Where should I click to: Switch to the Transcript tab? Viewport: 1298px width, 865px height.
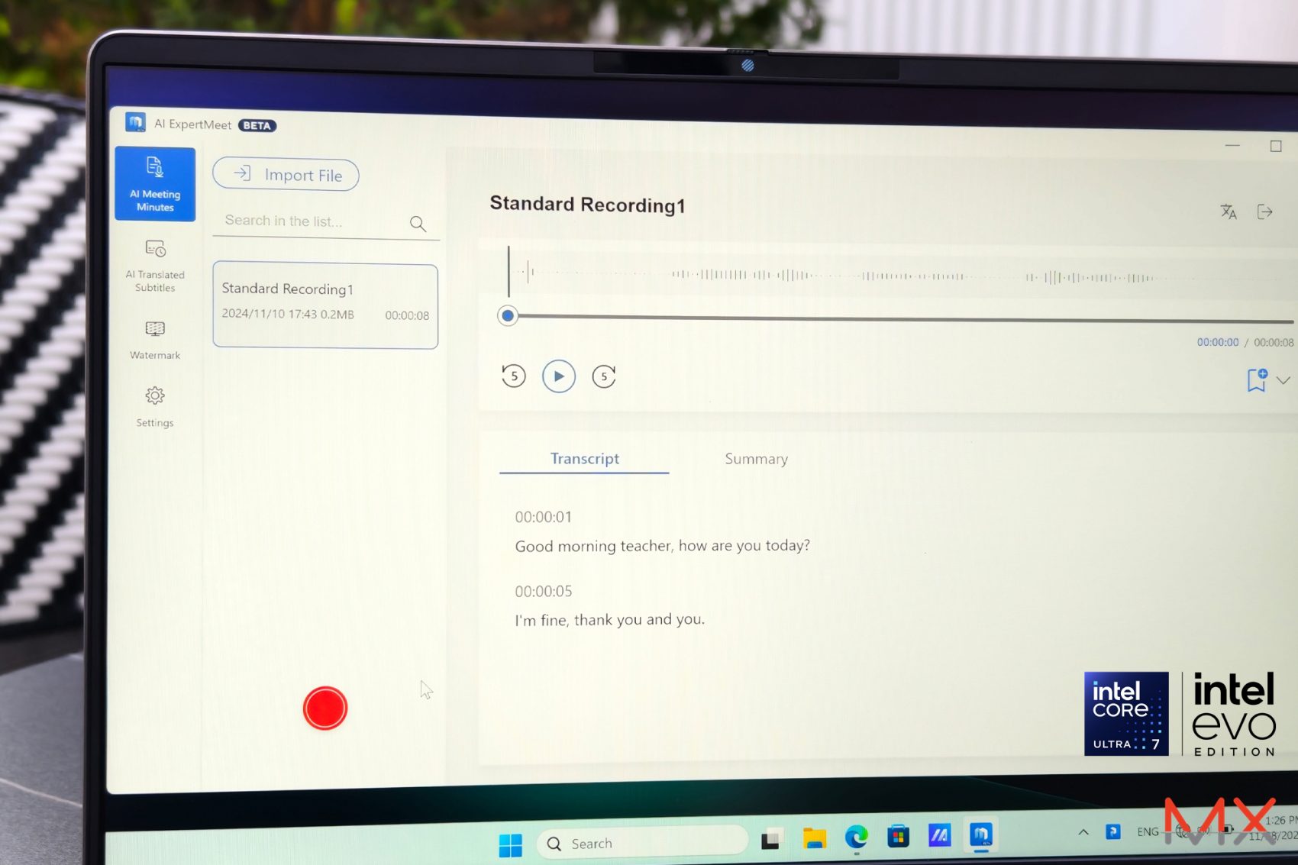585,459
